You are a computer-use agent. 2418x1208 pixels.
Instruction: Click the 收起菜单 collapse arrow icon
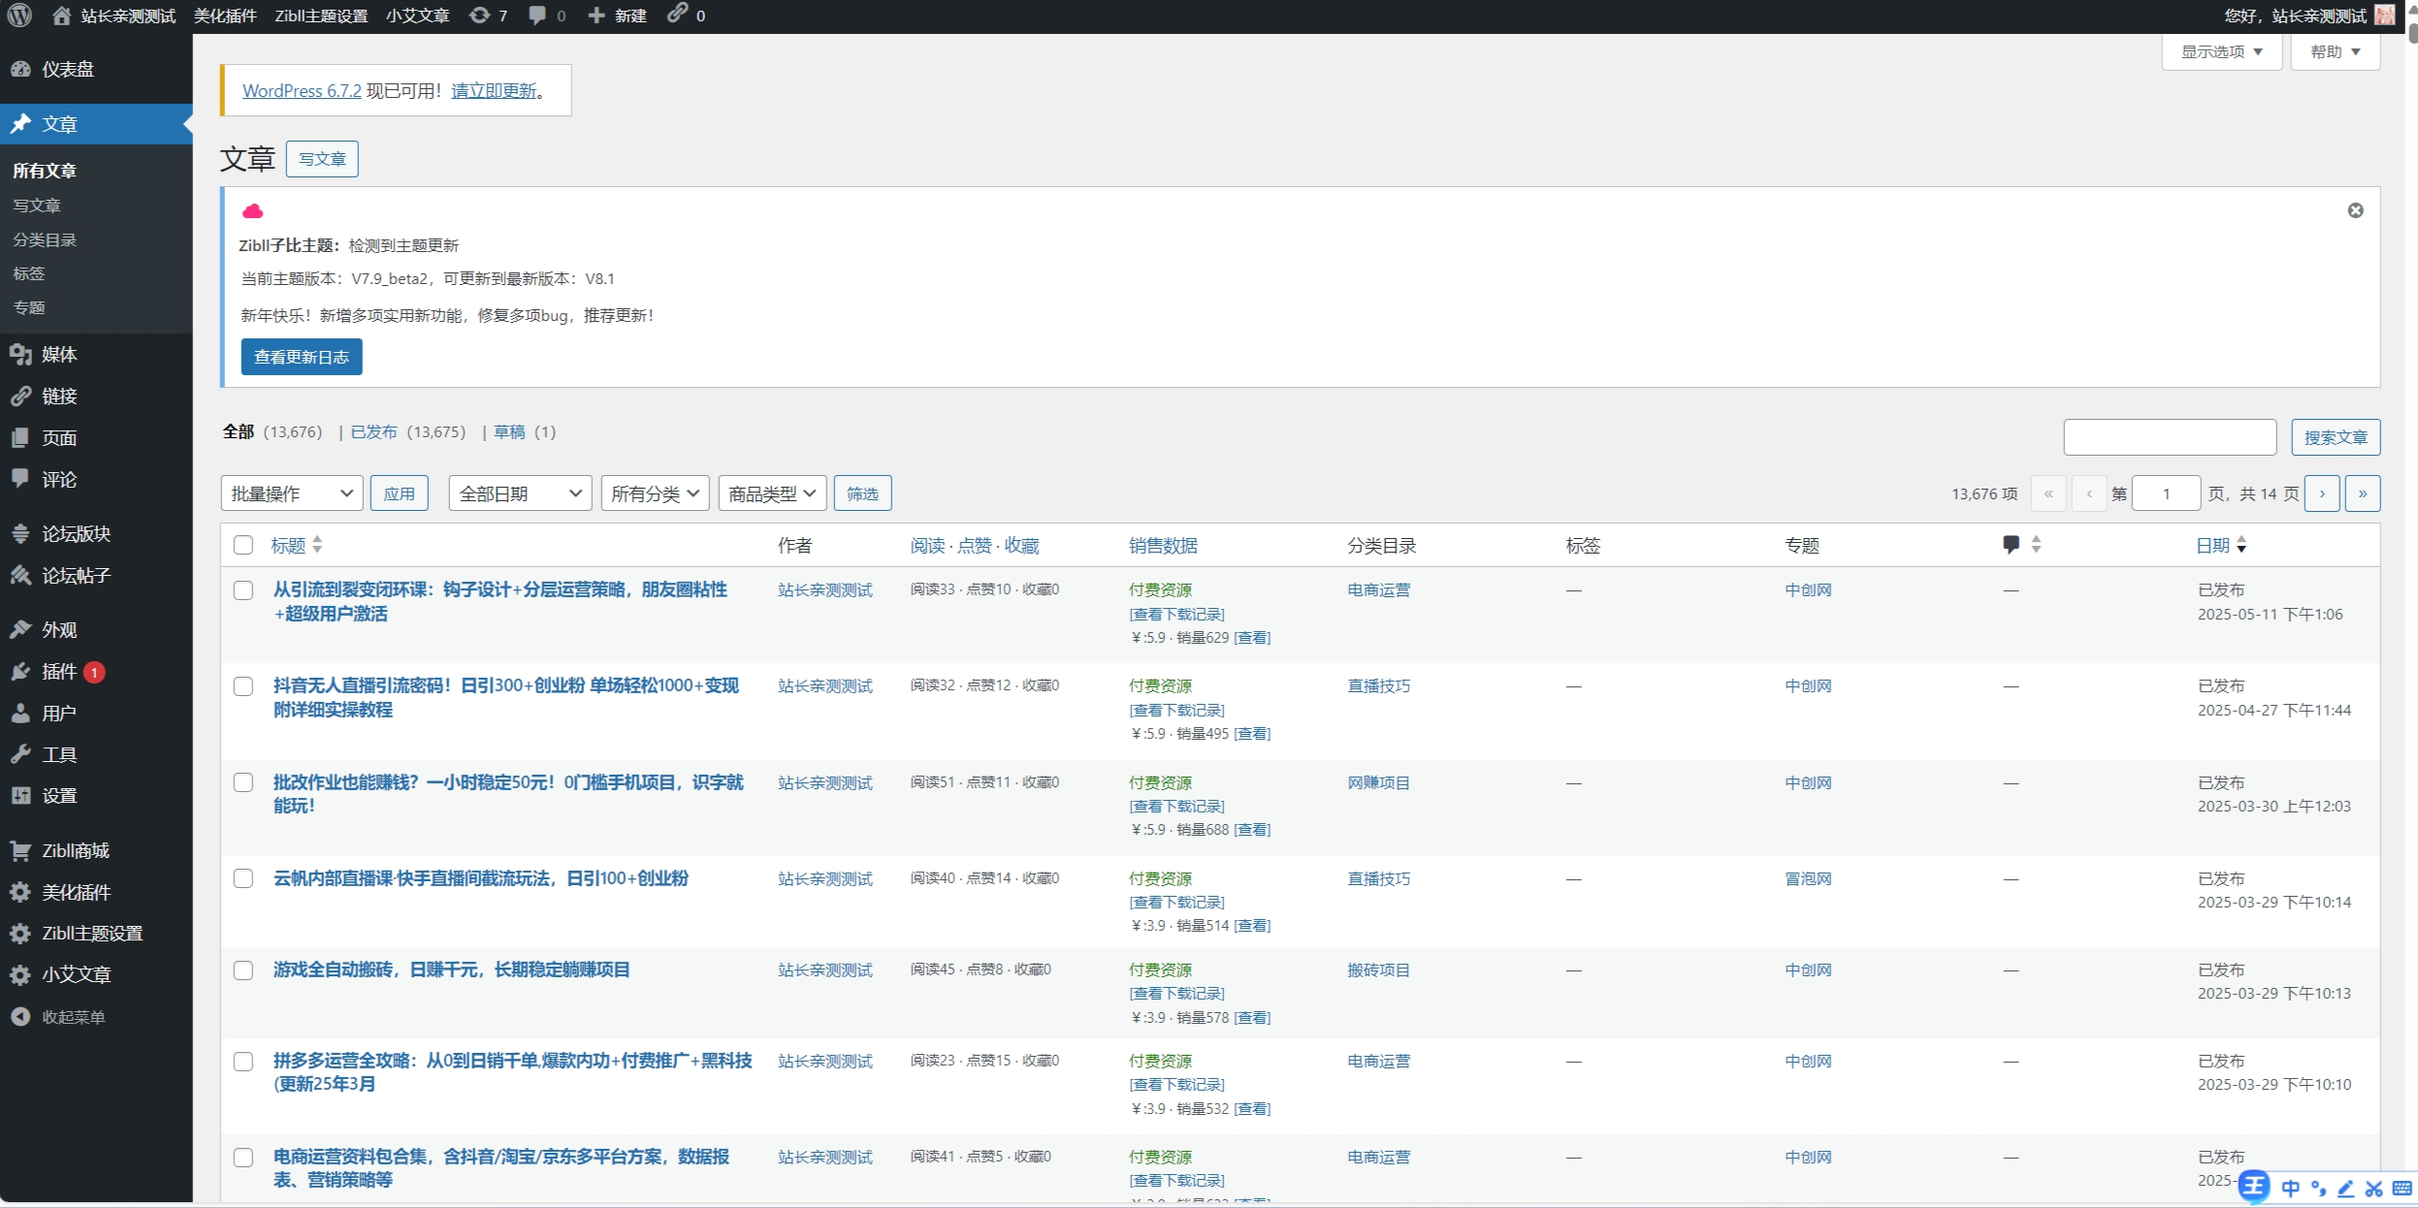[x=20, y=1016]
